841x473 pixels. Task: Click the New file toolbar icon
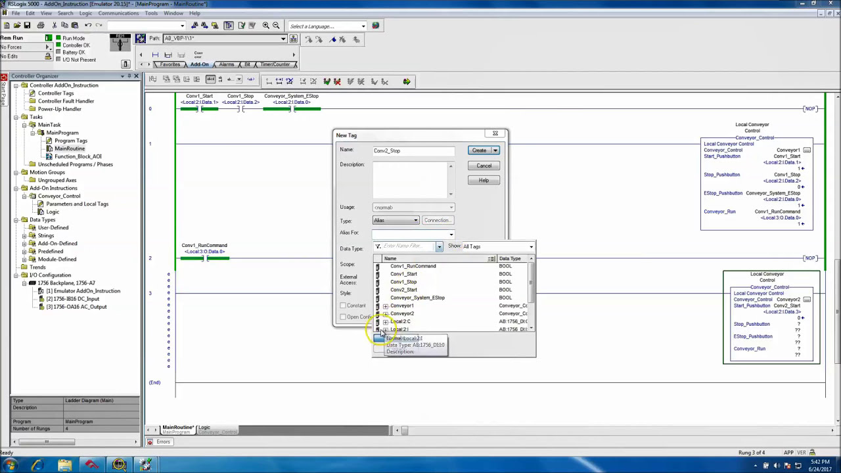tap(7, 25)
